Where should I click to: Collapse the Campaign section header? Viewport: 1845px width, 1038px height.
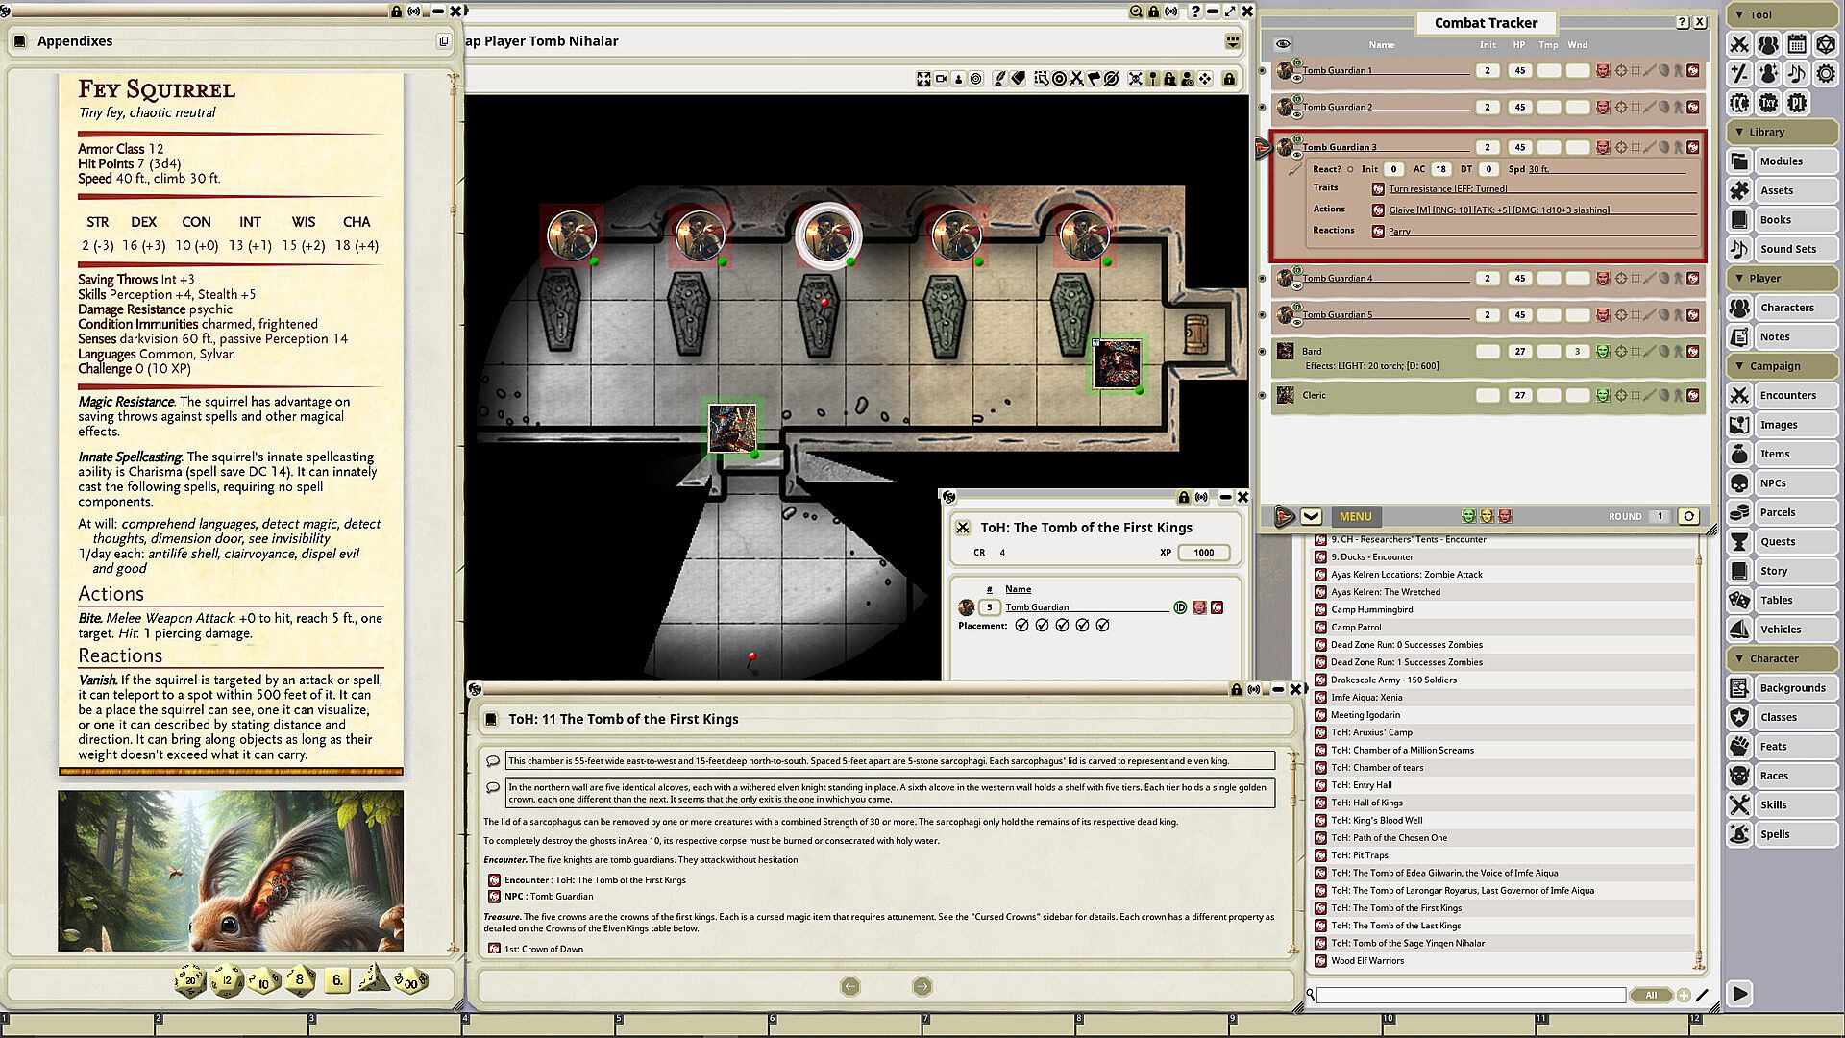pyautogui.click(x=1774, y=366)
